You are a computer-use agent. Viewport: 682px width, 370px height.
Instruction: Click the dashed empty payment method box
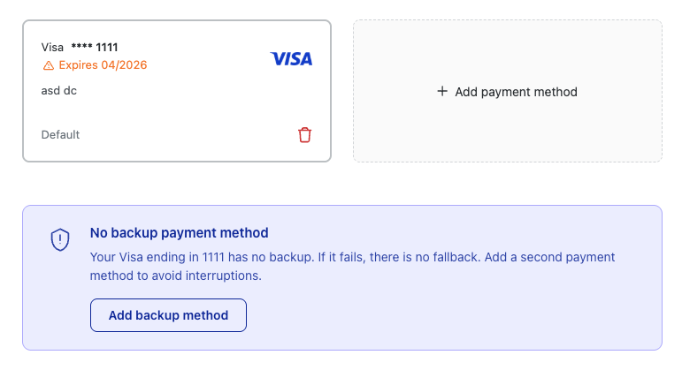(507, 132)
